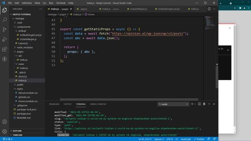Show the OUTPUT panel tab

(67, 104)
